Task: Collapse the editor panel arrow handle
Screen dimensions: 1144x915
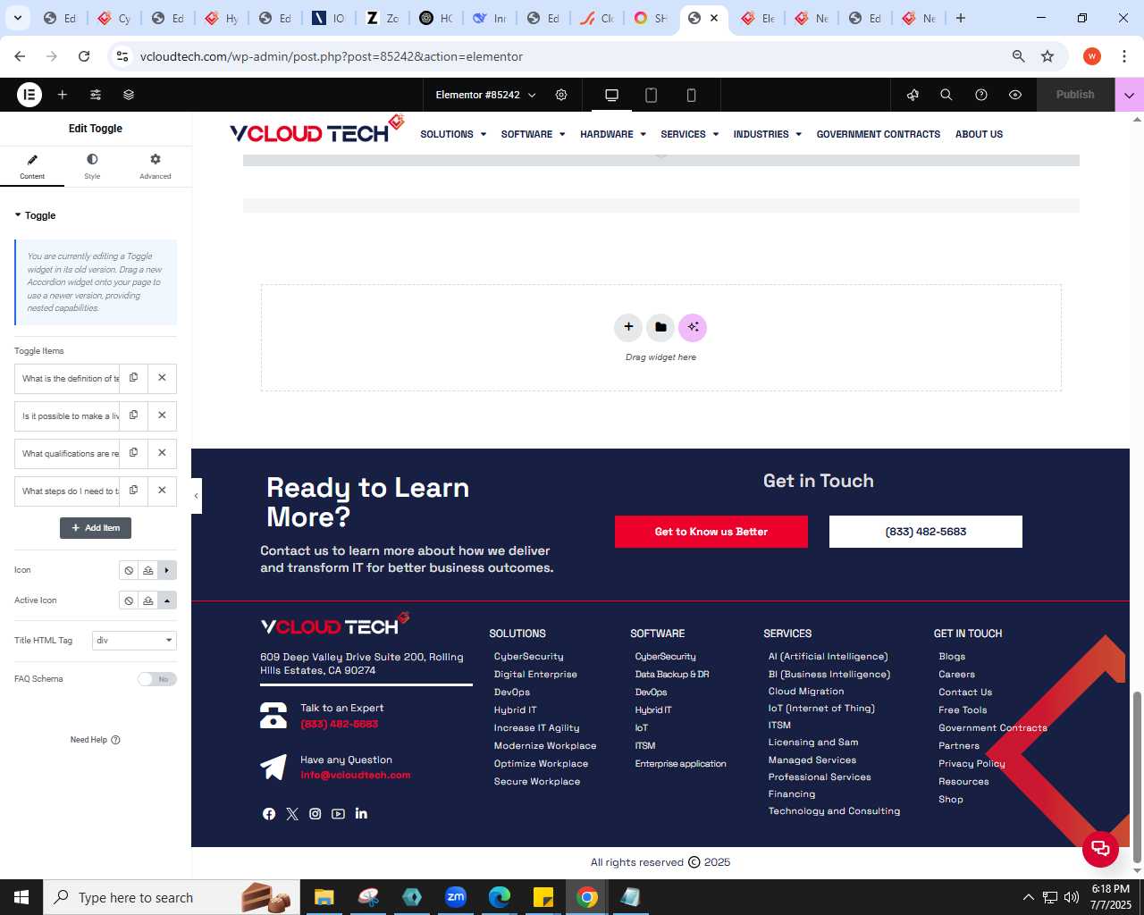Action: [197, 496]
